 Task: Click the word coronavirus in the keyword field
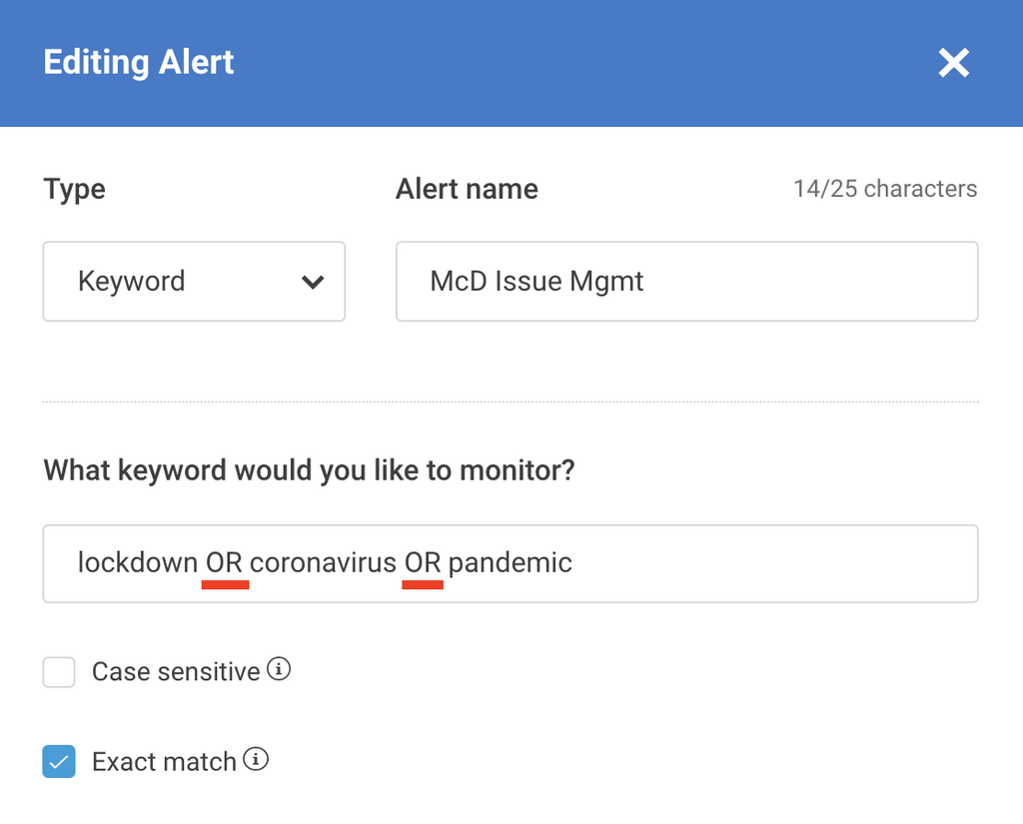pos(323,562)
